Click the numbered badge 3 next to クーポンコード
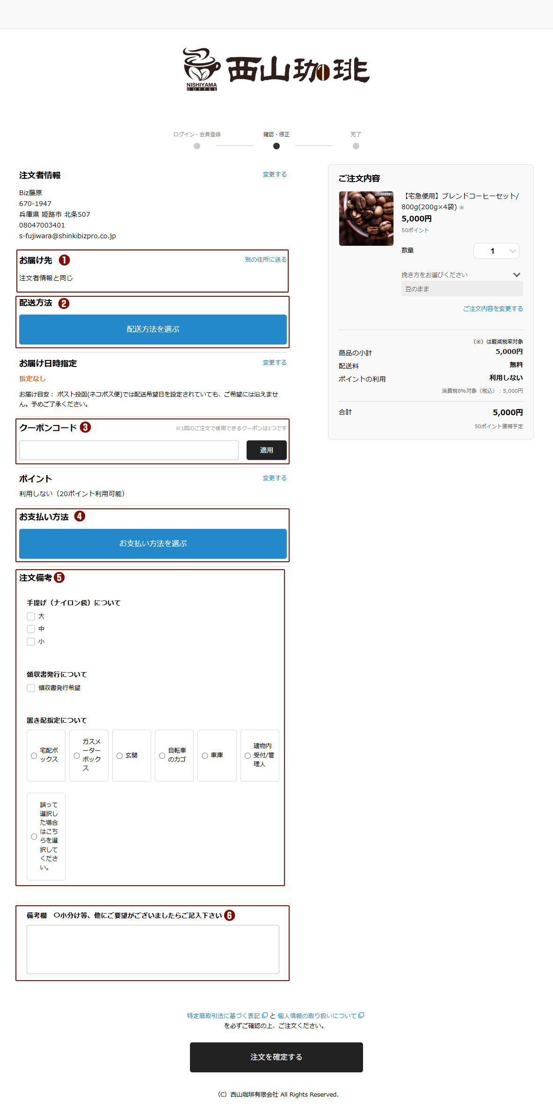The width and height of the screenshot is (553, 1107). click(85, 427)
